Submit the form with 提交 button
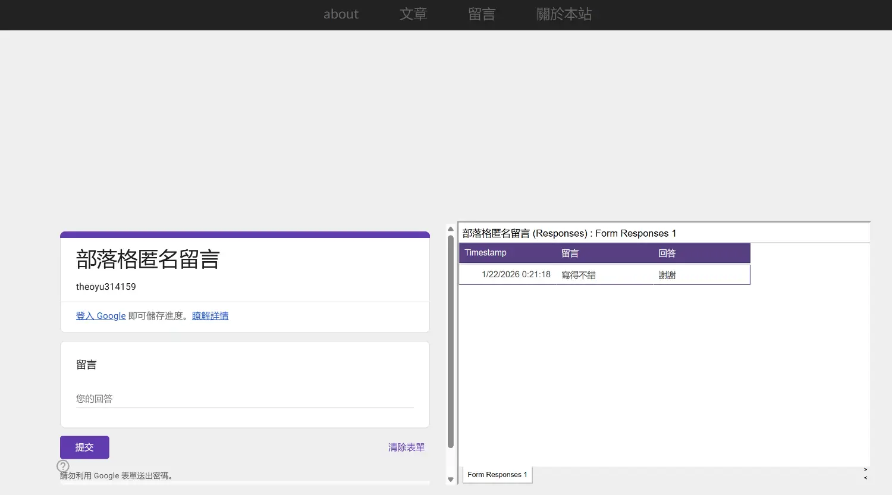The image size is (892, 495). click(84, 447)
